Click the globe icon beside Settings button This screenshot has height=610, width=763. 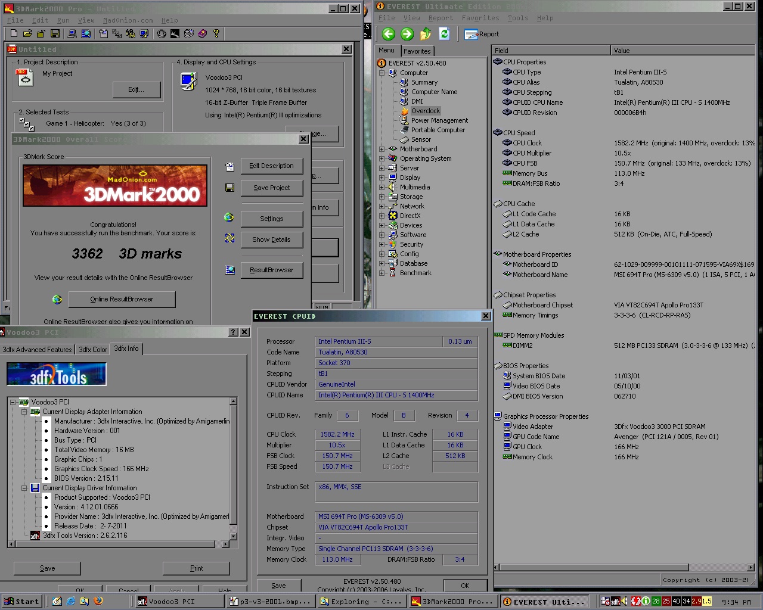click(x=229, y=217)
